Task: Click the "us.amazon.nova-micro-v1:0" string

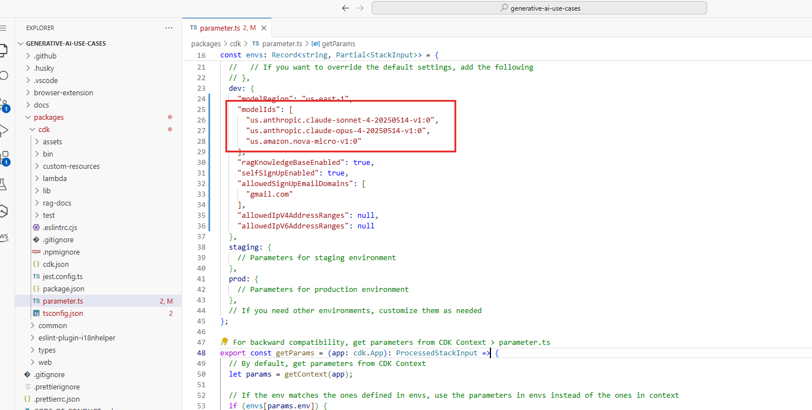Action: click(304, 141)
